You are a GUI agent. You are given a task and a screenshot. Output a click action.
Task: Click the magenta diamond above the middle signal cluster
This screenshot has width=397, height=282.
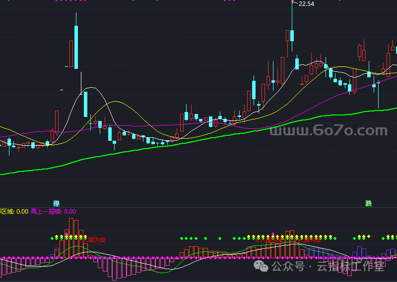(272, 233)
